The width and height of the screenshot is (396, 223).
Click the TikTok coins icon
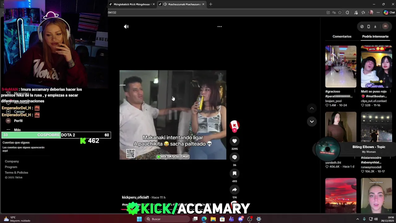pyautogui.click(x=362, y=27)
